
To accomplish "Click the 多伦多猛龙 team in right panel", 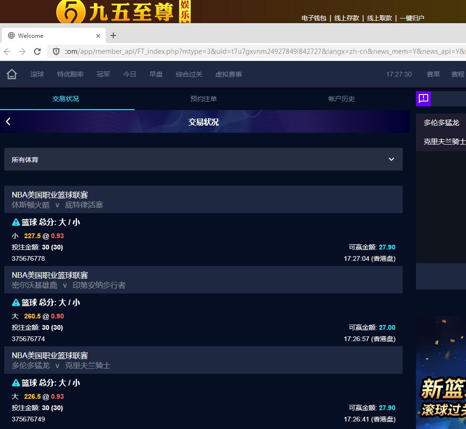I will [x=441, y=122].
